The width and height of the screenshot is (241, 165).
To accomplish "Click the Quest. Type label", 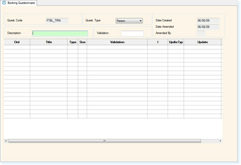I will point(93,20).
